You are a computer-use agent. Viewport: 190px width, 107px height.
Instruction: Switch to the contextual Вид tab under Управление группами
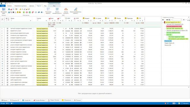pyautogui.click(x=54, y=6)
